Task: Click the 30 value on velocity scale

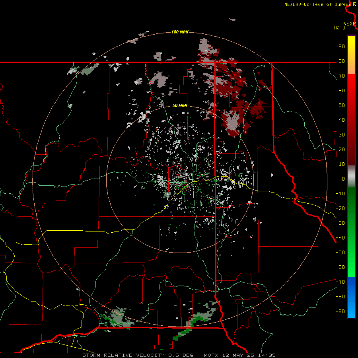Action: pos(342,135)
